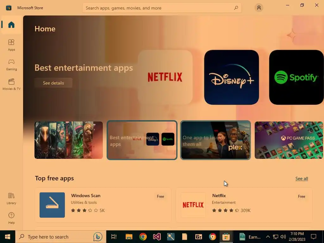Click Free button on Netflix card
This screenshot has width=324, height=243.
coord(302,196)
